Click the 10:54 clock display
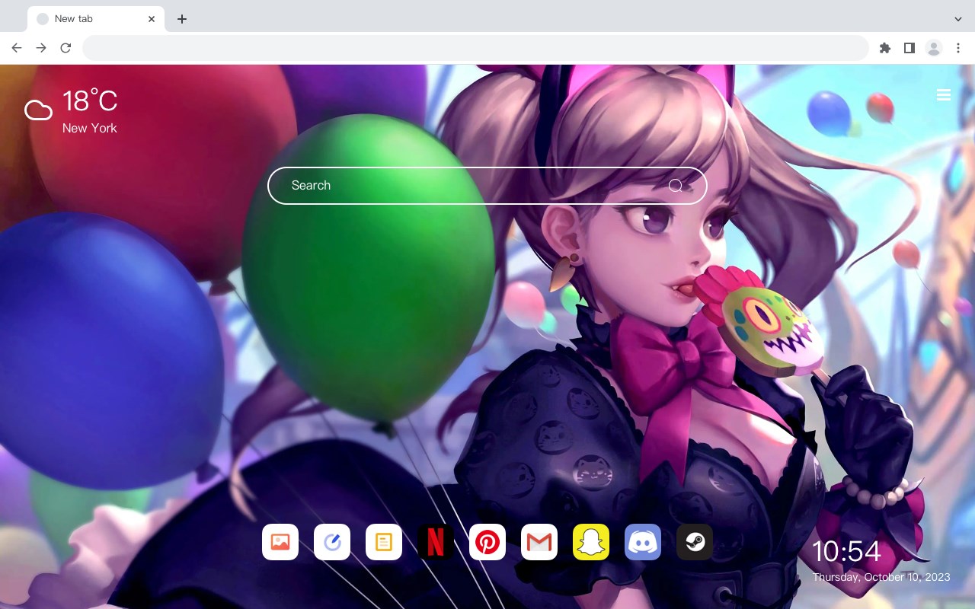This screenshot has width=975, height=609. [x=846, y=552]
